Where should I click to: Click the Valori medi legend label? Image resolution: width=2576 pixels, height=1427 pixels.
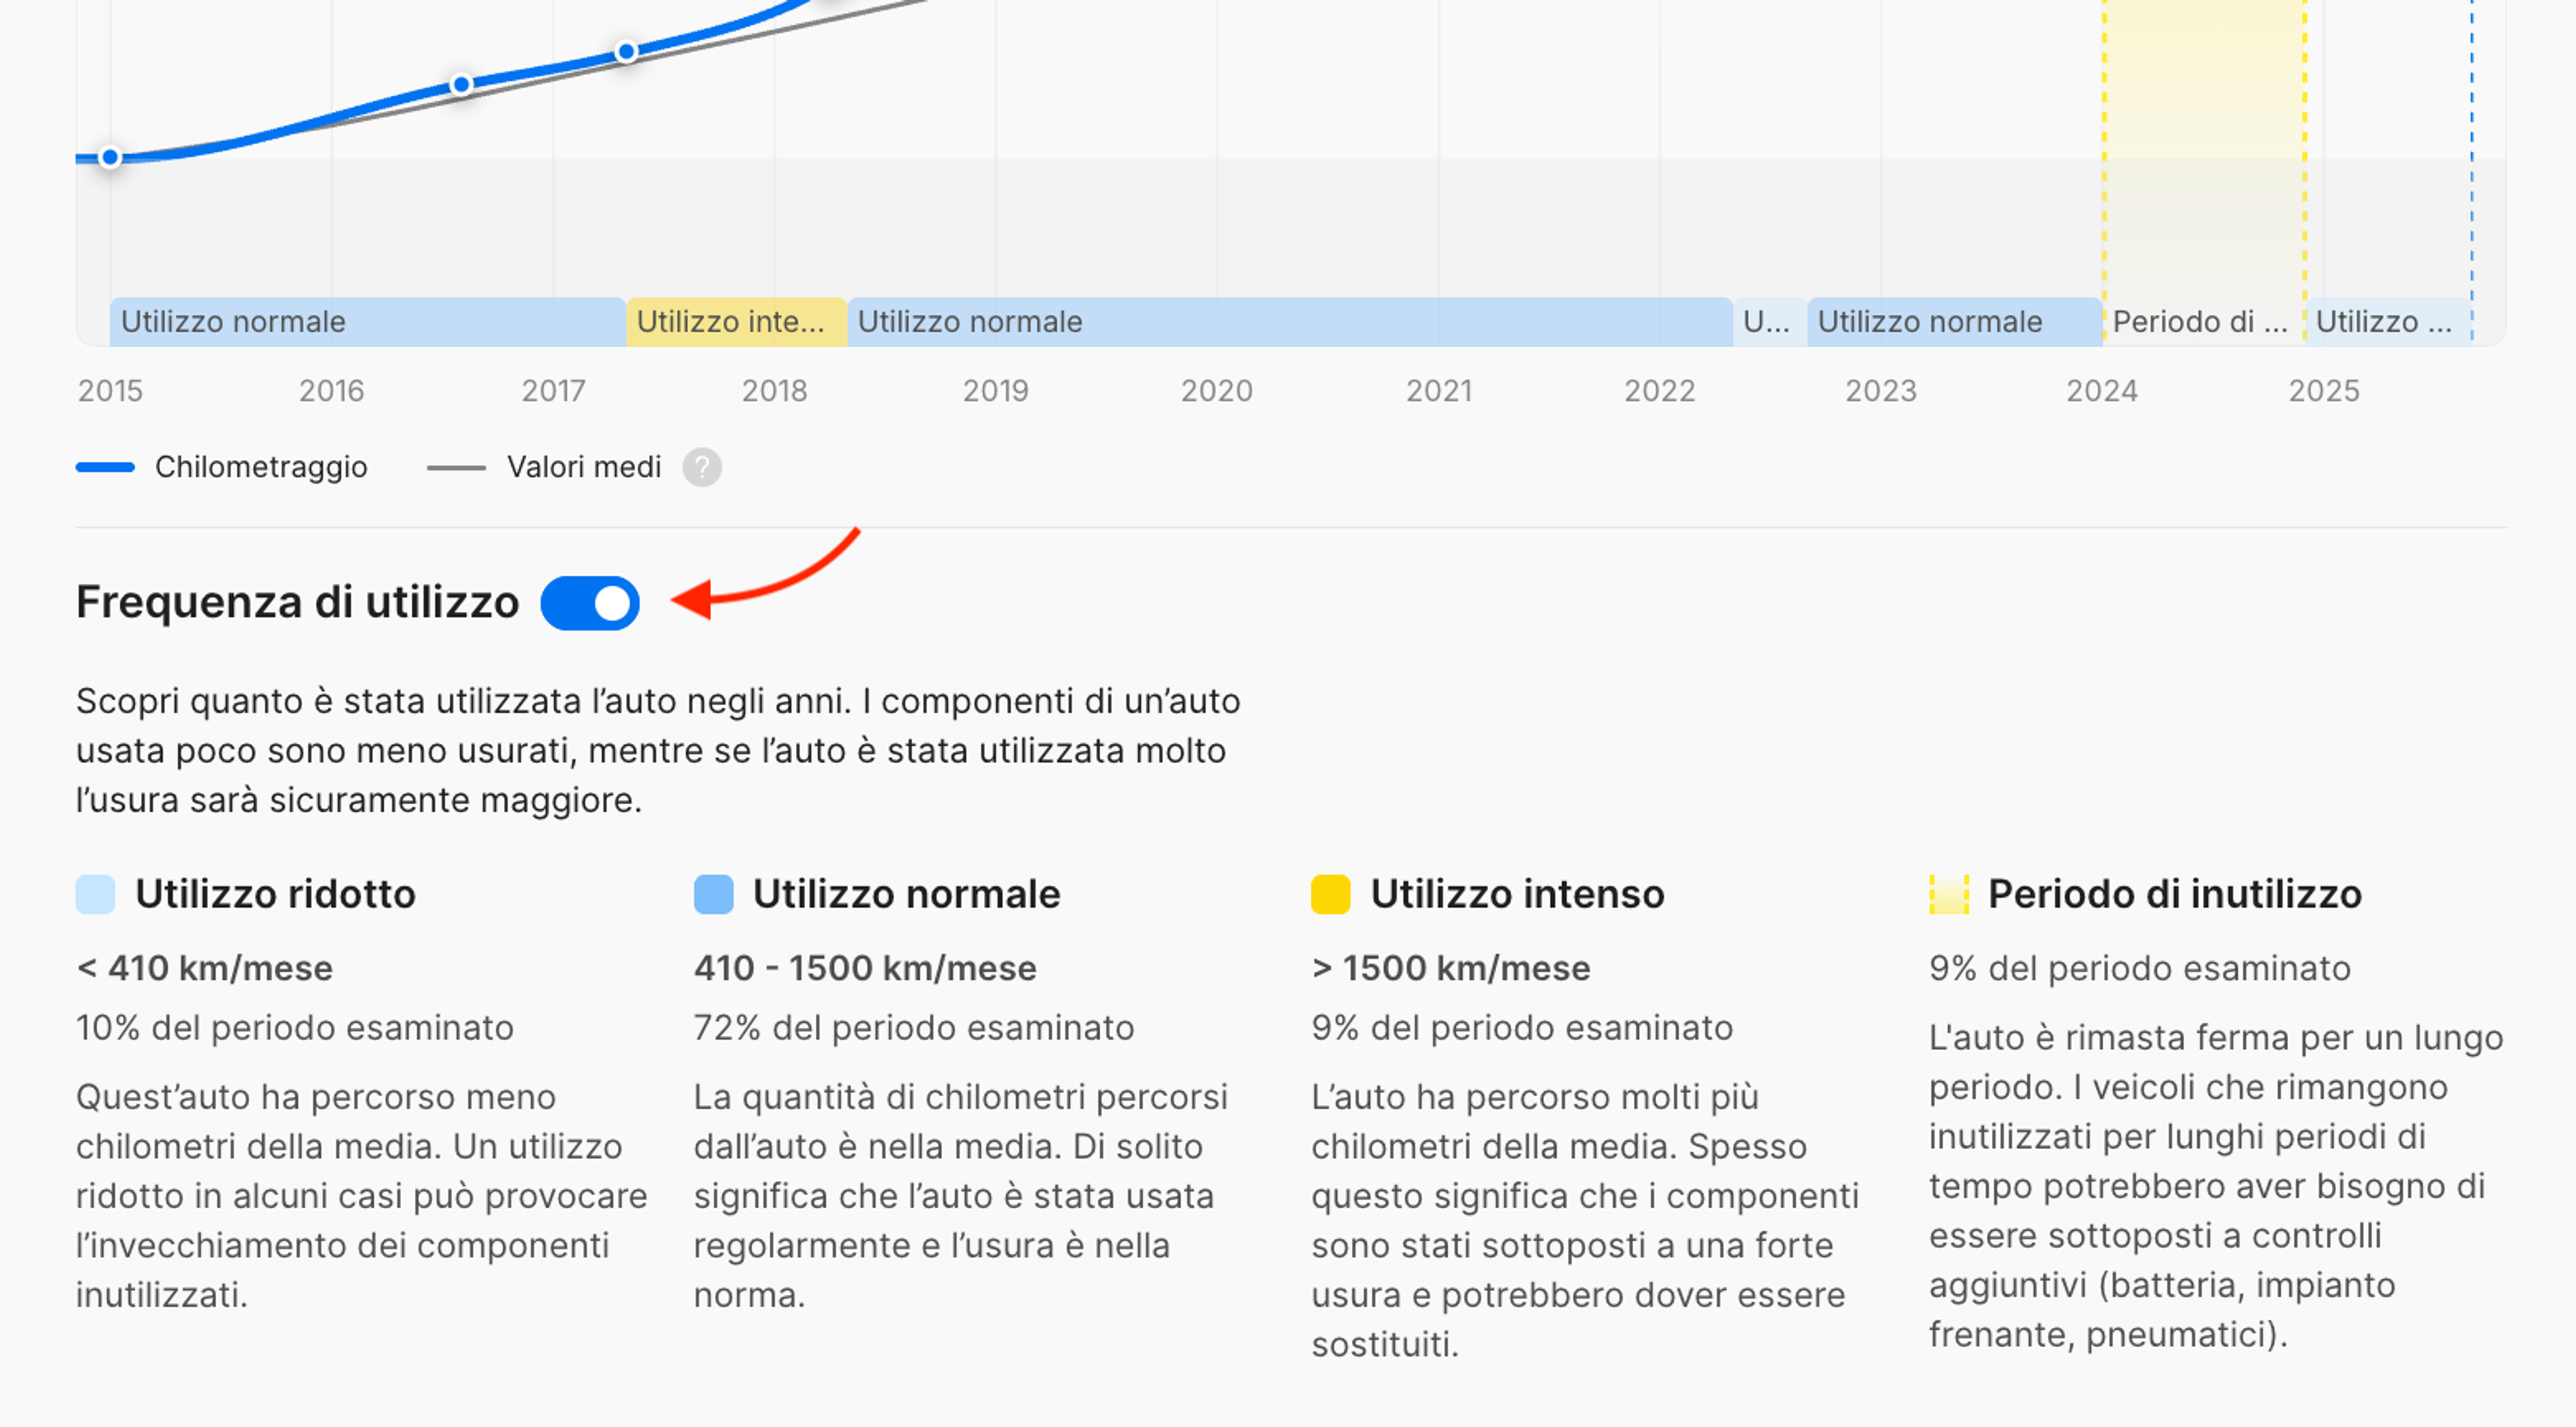click(584, 467)
